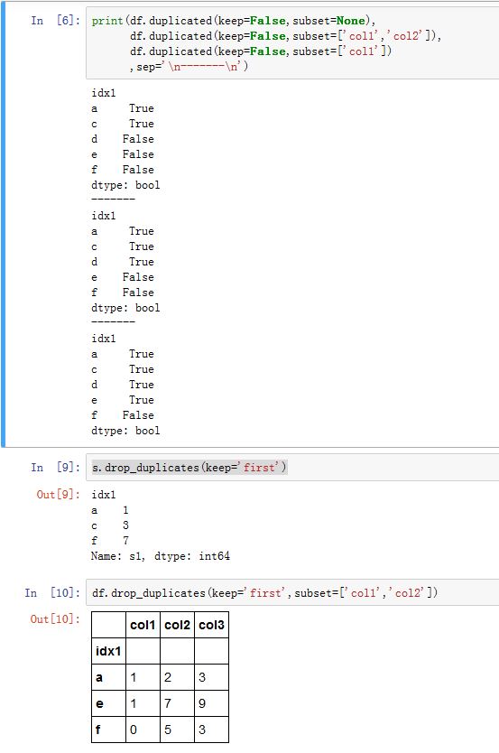The height and width of the screenshot is (753, 499).
Task: Click the 'd False' output line
Action: click(123, 139)
